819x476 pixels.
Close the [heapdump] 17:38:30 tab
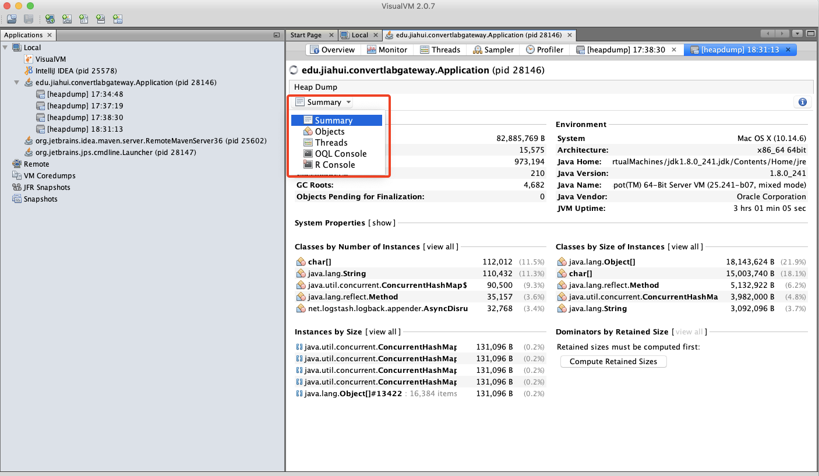[675, 50]
